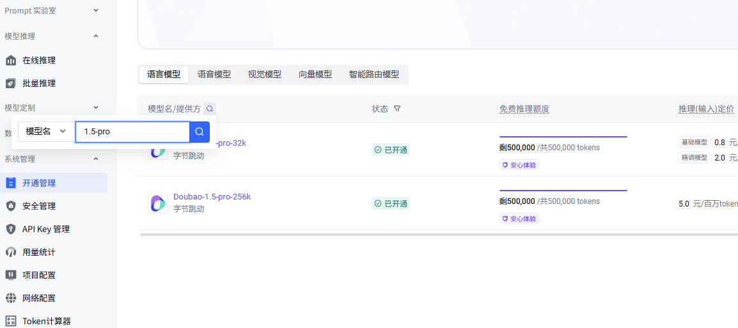Open 用量统计 gauge icon

point(10,253)
